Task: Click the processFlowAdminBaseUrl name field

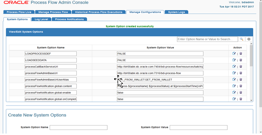Action: [x=50, y=73]
